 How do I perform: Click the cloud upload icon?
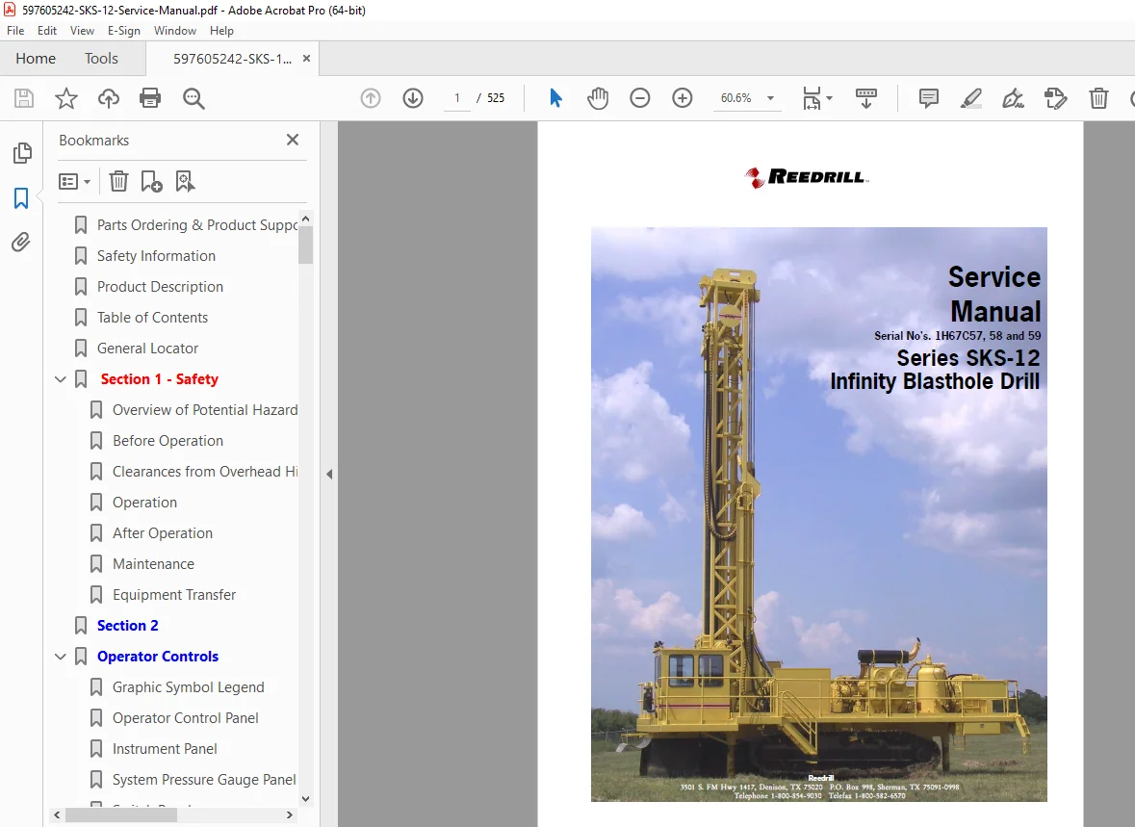(109, 98)
